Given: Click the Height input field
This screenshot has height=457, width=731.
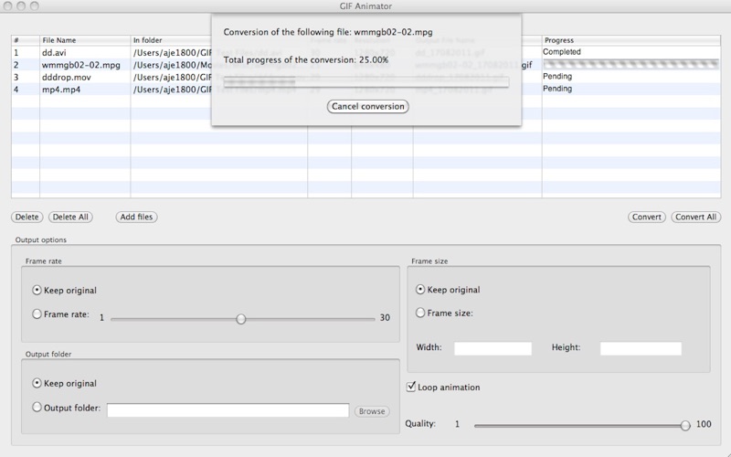Looking at the screenshot, I should [641, 348].
